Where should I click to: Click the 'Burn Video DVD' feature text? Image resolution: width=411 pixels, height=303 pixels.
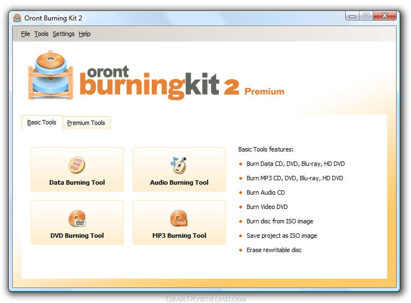point(267,207)
